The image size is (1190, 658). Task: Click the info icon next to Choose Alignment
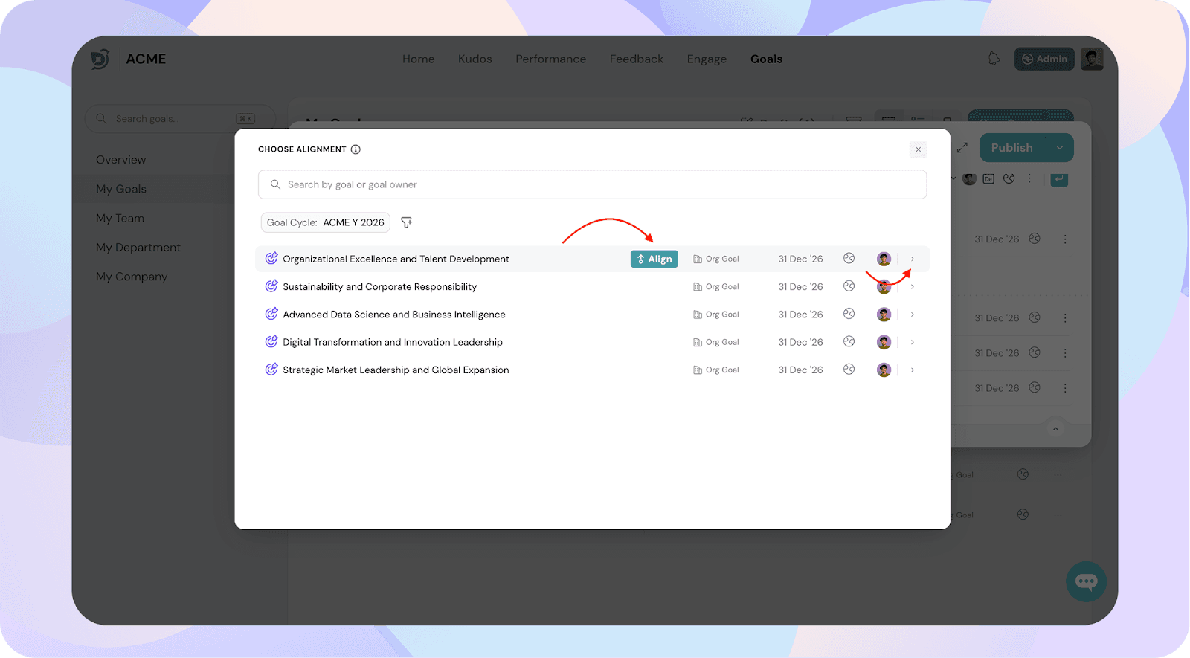point(356,149)
